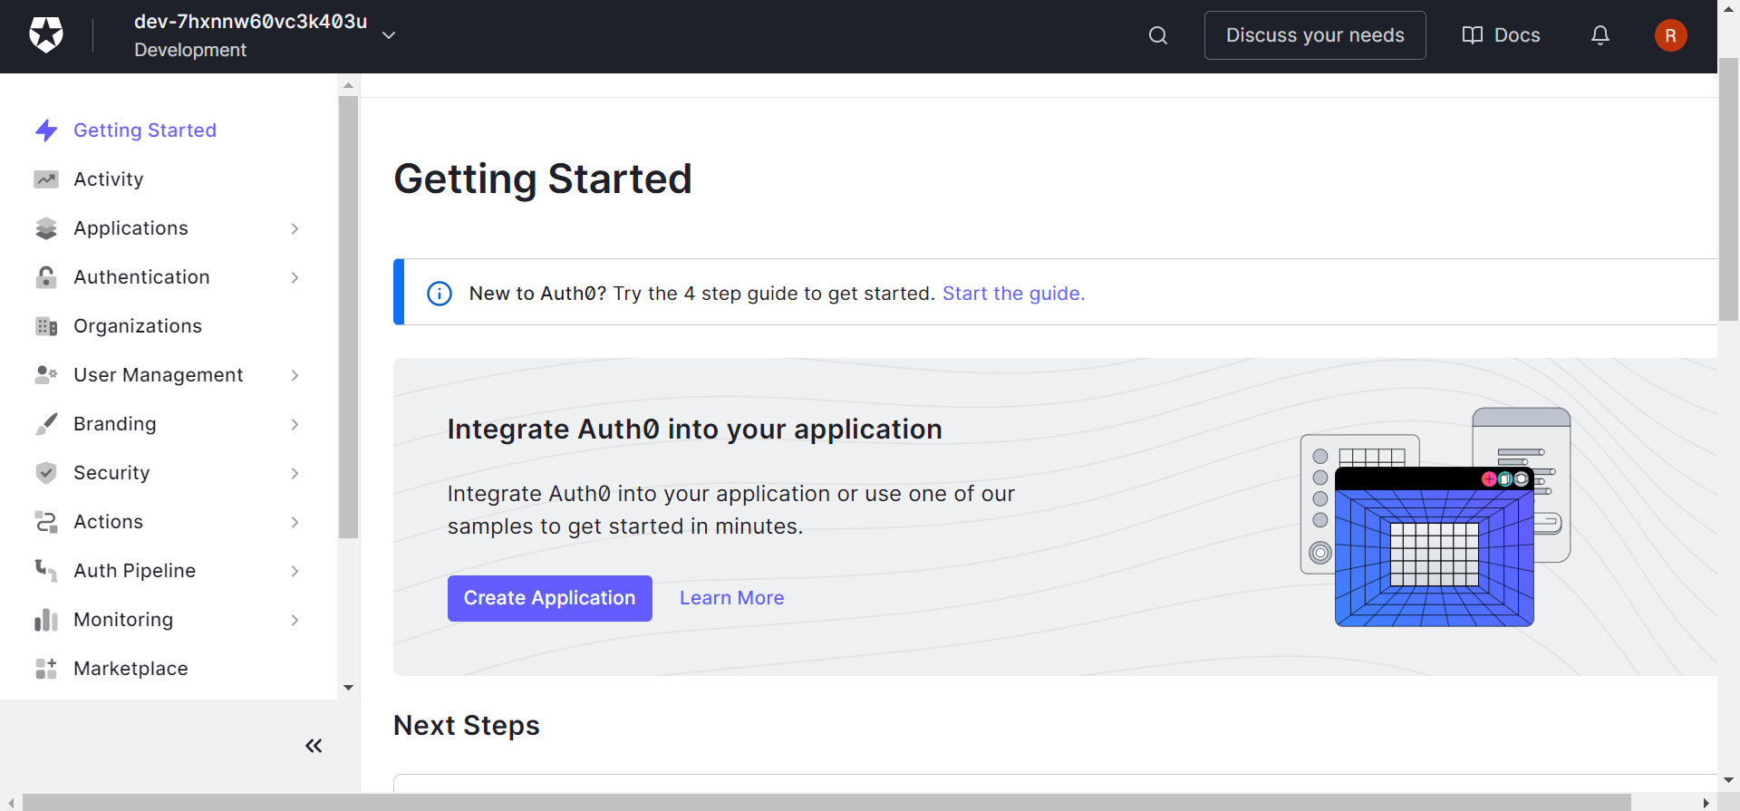Open User Management menu item
The width and height of the screenshot is (1740, 811).
tap(158, 375)
